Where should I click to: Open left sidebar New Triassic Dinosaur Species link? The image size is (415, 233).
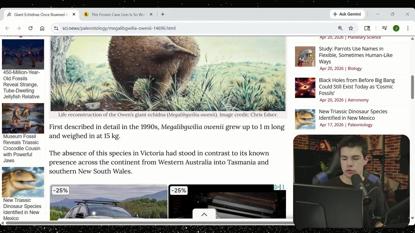(22, 209)
